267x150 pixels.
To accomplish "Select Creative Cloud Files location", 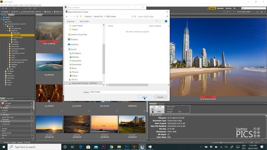I will [x=78, y=35].
